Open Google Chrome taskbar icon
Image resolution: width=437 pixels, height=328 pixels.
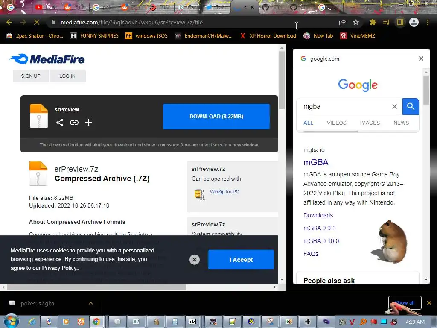pos(96,322)
